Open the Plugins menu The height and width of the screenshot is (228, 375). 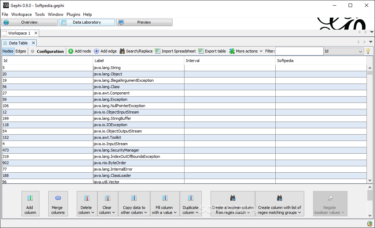[x=74, y=14]
